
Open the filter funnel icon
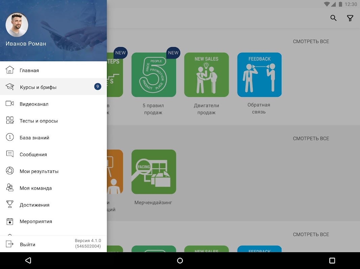350,18
